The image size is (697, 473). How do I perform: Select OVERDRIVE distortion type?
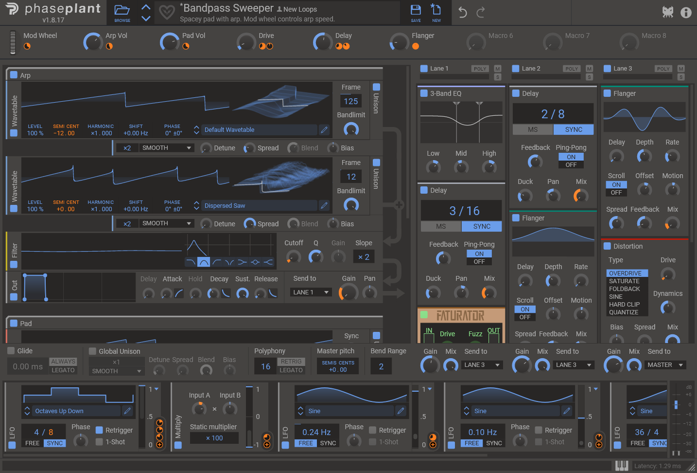627,273
